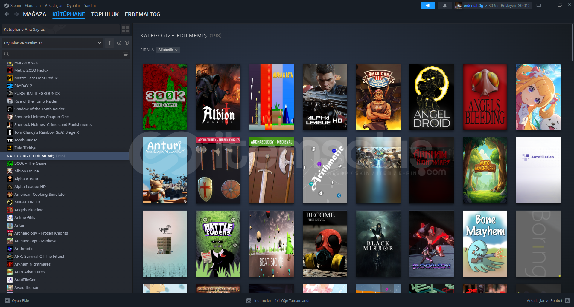
Task: Click KATEGORİZE EDİLMEMİŞ heading in main view
Action: [173, 36]
